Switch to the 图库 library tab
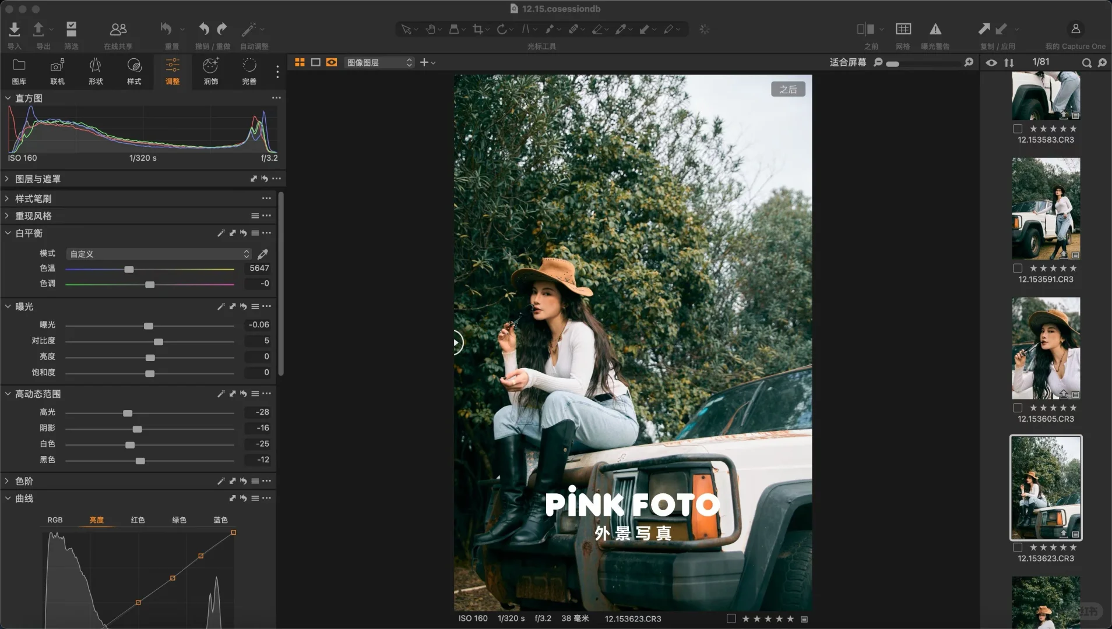Image resolution: width=1112 pixels, height=629 pixels. tap(19, 71)
